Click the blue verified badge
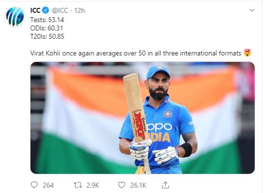This screenshot has height=193, width=264. (x=45, y=10)
